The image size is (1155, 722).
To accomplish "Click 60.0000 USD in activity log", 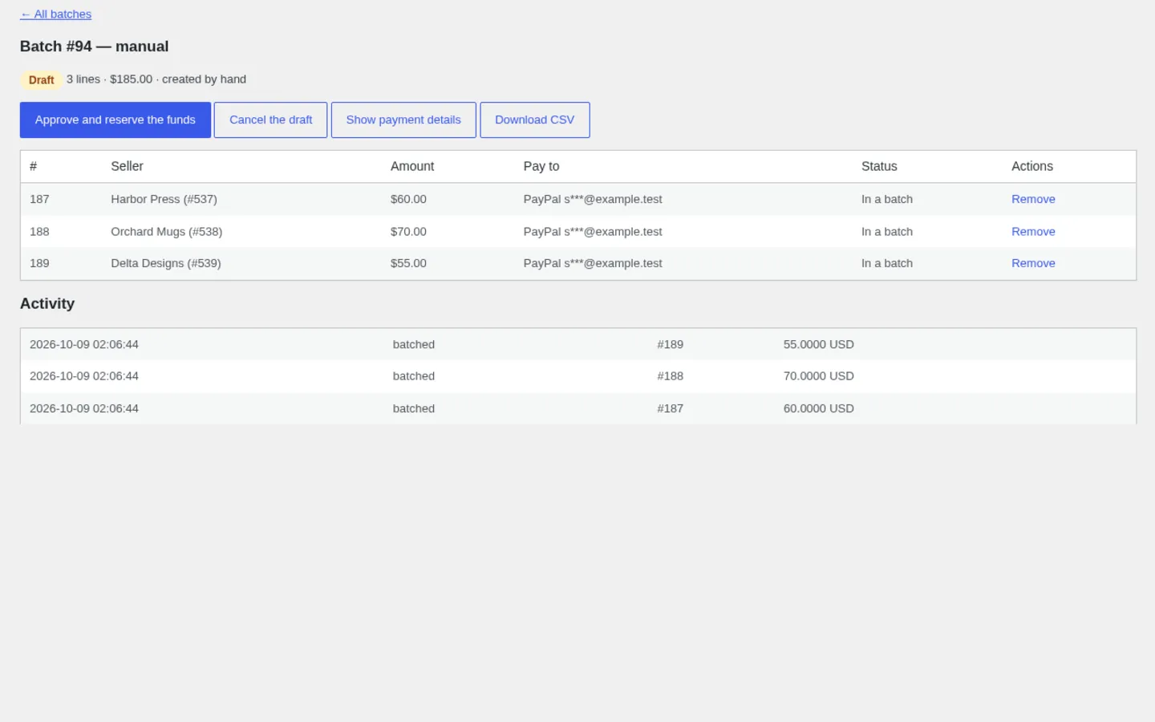I will click(x=819, y=408).
